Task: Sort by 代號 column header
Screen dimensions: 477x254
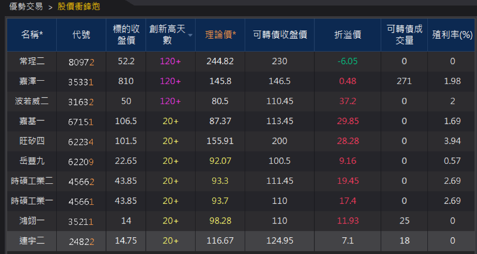Action: pos(81,35)
